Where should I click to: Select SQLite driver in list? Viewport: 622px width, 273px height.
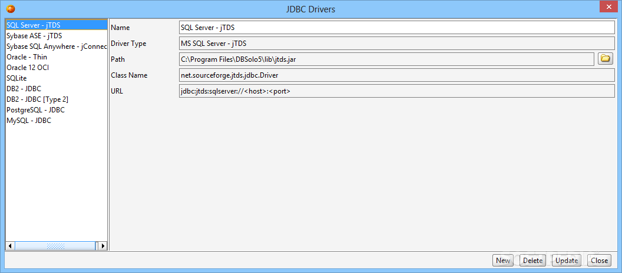57,78
